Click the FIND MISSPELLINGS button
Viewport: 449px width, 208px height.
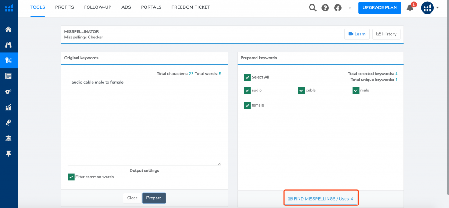point(321,198)
